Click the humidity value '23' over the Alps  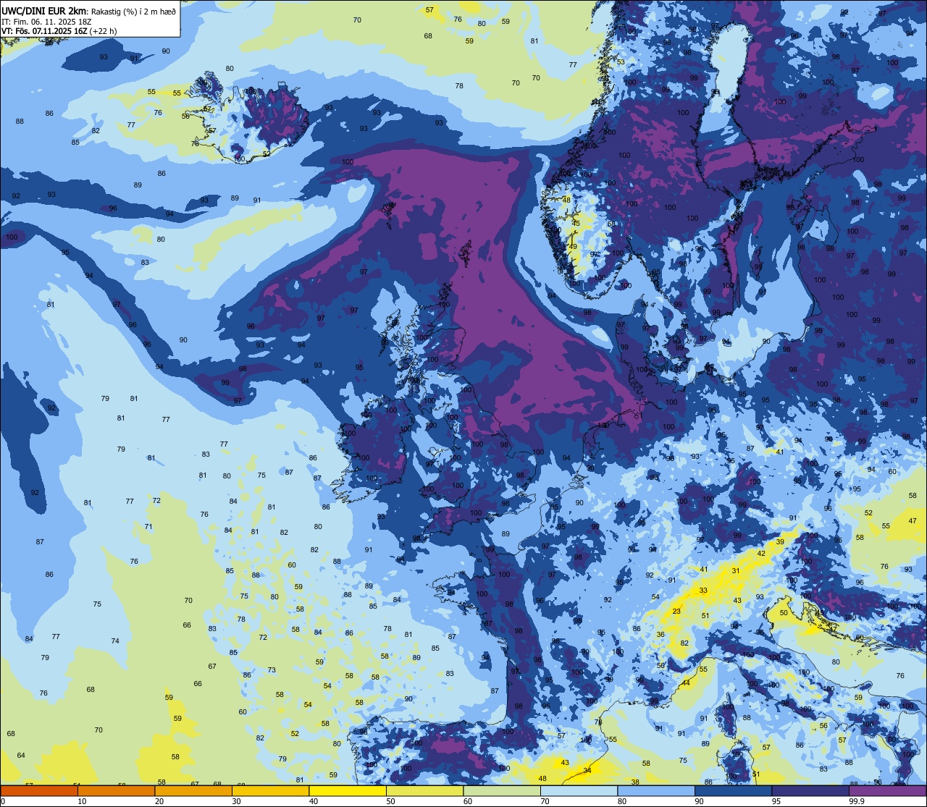676,612
